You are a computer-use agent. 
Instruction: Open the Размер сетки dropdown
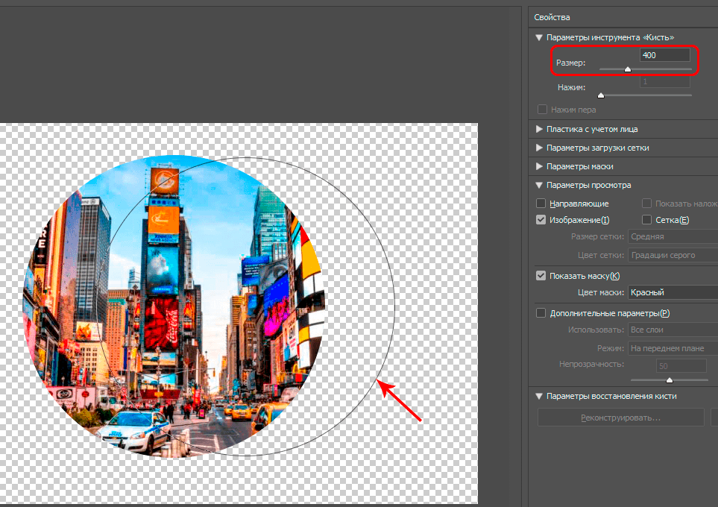[671, 237]
